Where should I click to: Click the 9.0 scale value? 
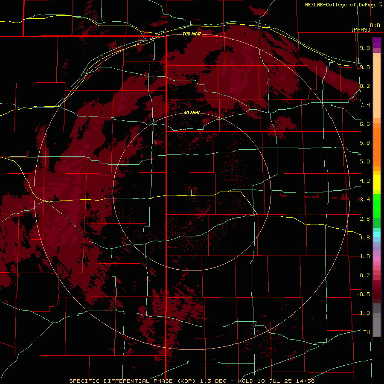pyautogui.click(x=365, y=67)
